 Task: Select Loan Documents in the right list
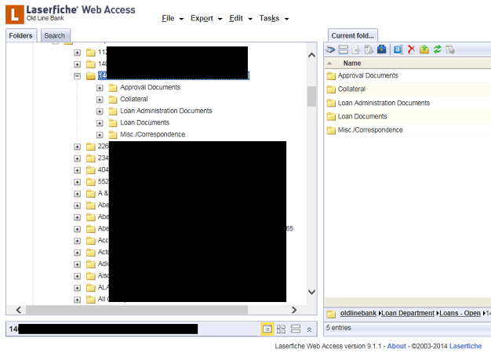362,117
